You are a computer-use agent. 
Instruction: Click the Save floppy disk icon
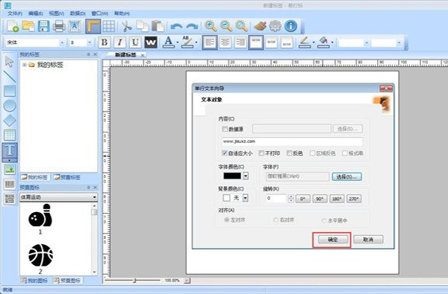tap(44, 26)
